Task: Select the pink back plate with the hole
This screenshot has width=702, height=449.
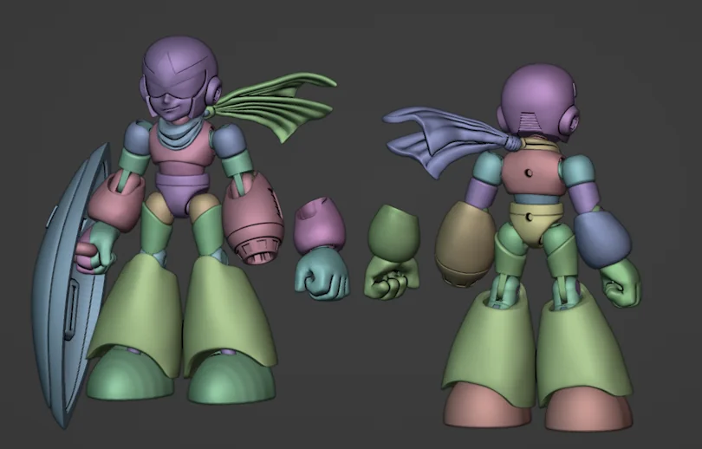Action: coord(531,174)
